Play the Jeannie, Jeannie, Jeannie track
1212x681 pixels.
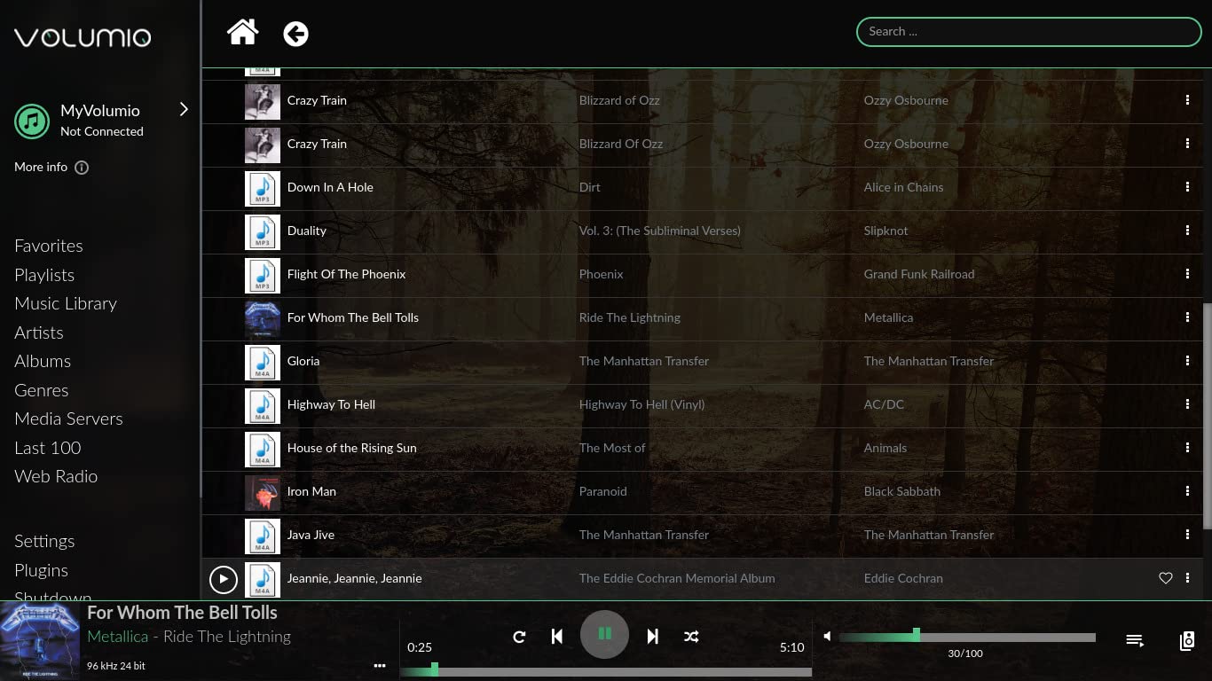point(224,579)
